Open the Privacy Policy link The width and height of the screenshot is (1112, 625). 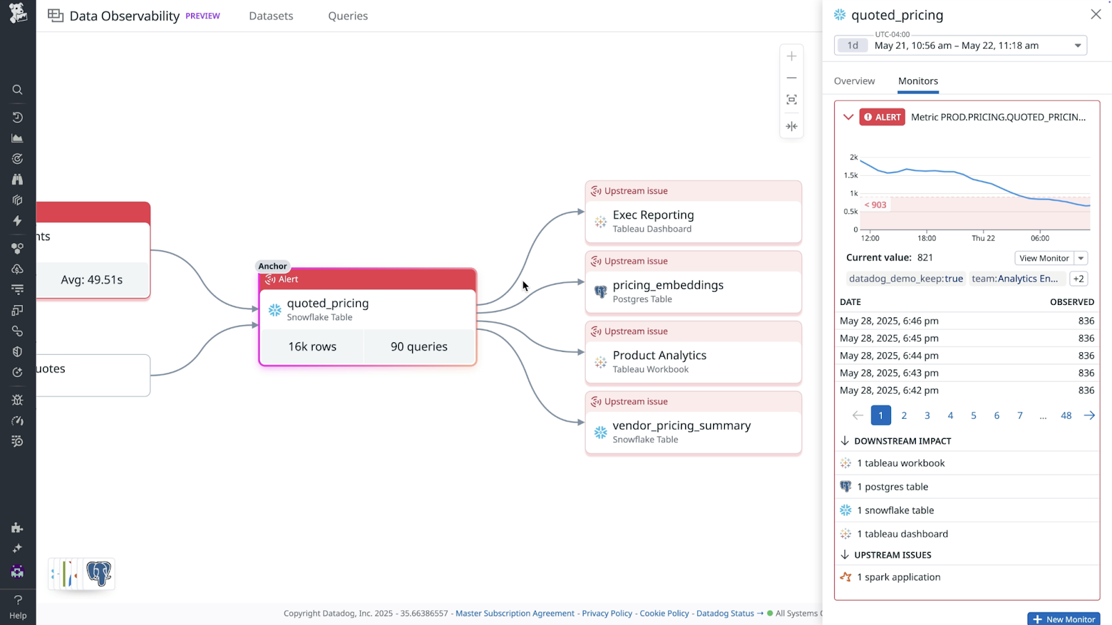click(x=607, y=613)
